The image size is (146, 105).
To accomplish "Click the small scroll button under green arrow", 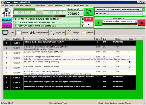I will 144,13.
